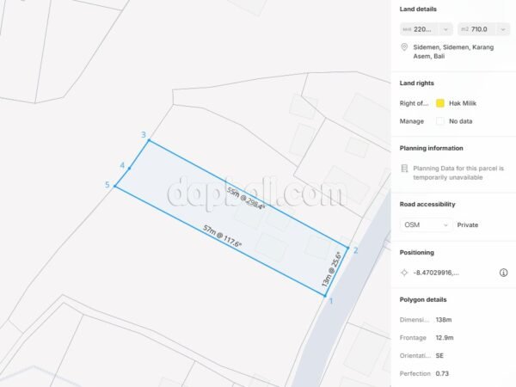The width and height of the screenshot is (516, 387).
Task: Select polygon vertex point 2
Action: pos(347,248)
